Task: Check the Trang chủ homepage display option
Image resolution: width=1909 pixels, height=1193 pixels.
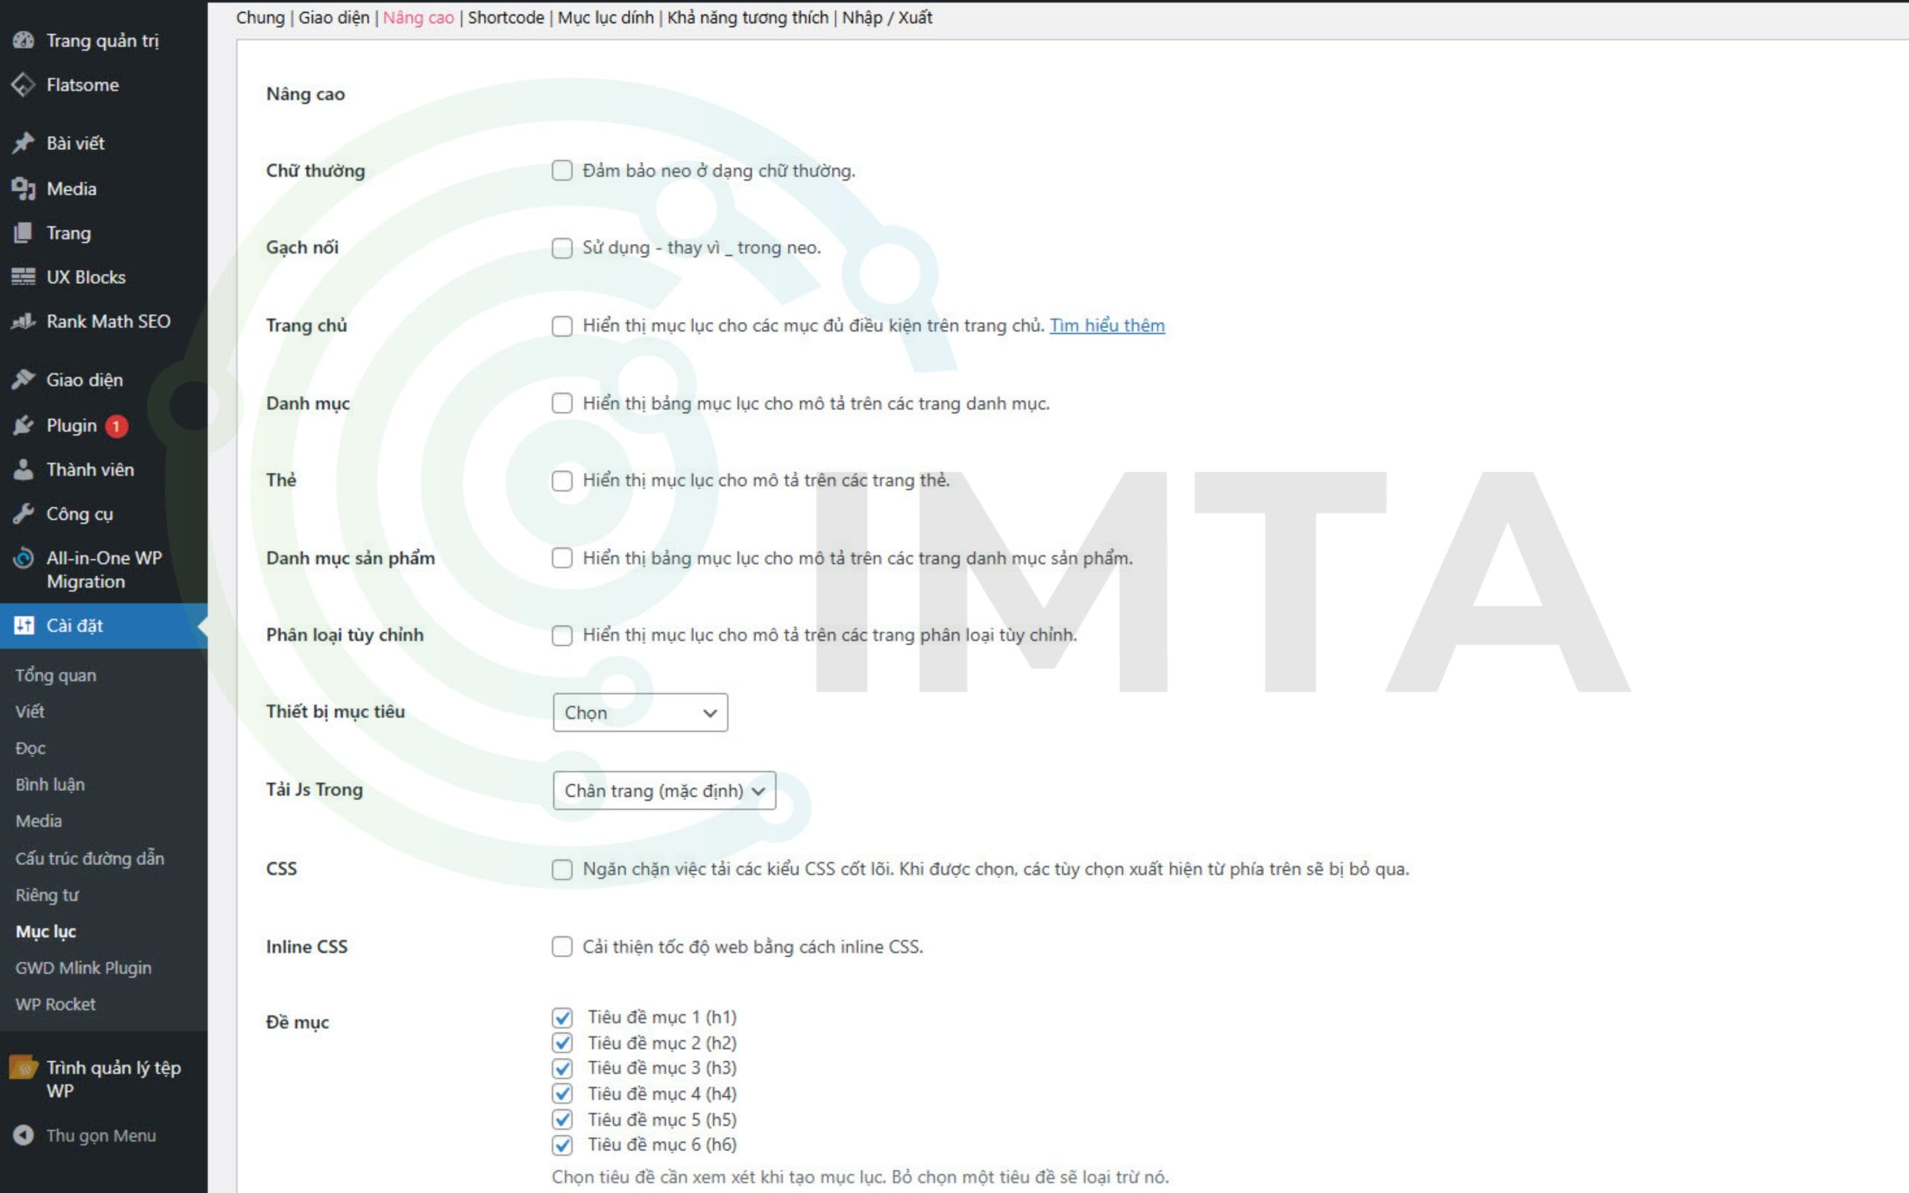Action: tap(562, 326)
